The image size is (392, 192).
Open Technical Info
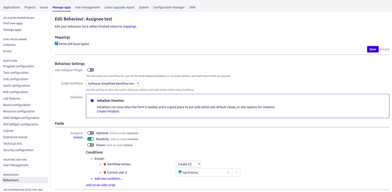(x=13, y=144)
